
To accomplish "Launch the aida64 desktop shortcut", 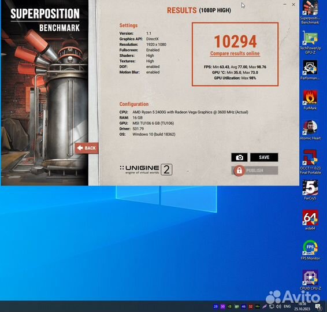I will tap(310, 220).
